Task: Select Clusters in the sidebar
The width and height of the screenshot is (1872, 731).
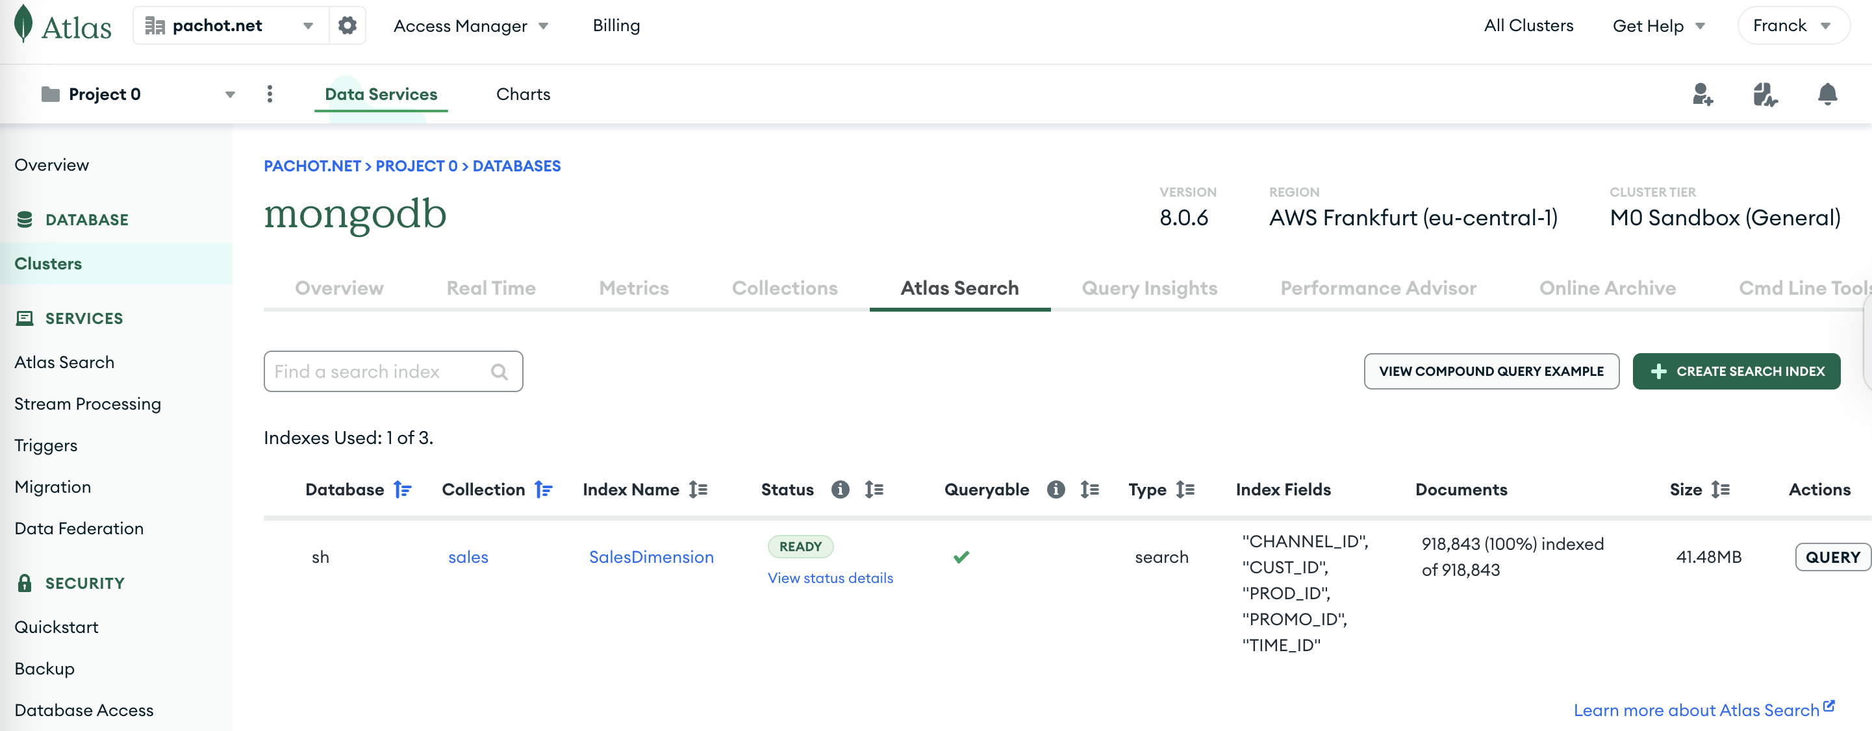Action: [x=116, y=263]
